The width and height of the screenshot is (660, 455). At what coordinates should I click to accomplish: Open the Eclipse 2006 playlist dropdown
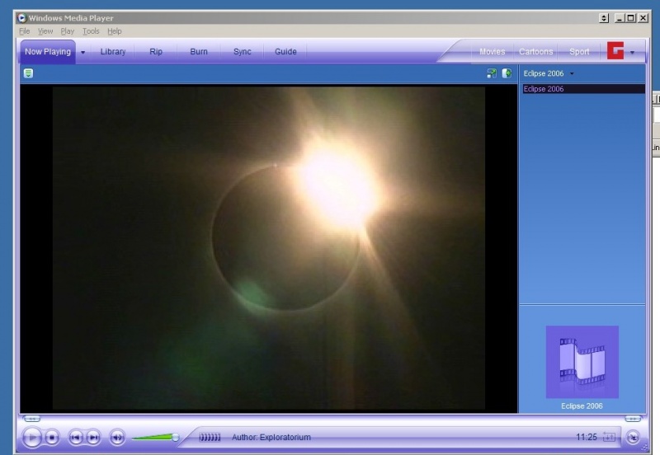coord(572,73)
